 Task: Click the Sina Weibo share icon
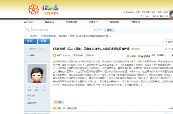(142, 56)
